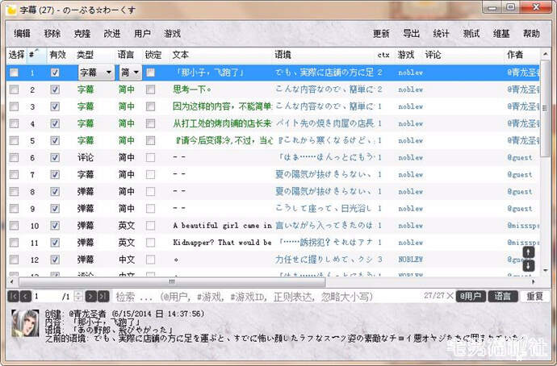Viewport: 557px width, 366px height.
Task: Jump to last page arrow button
Action: click(x=103, y=297)
